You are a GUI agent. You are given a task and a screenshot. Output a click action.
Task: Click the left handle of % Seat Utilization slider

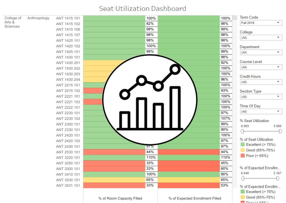pos(242,131)
